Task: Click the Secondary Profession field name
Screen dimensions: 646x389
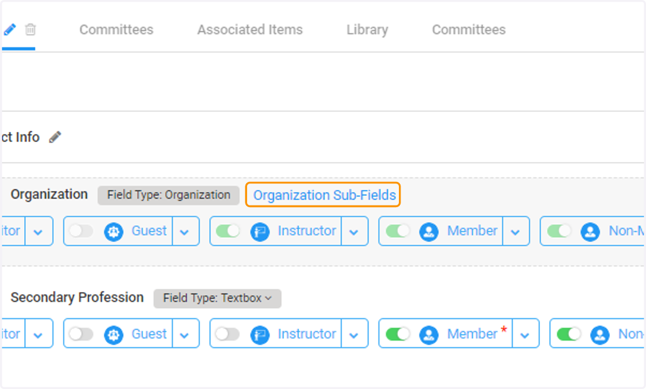Action: click(78, 298)
